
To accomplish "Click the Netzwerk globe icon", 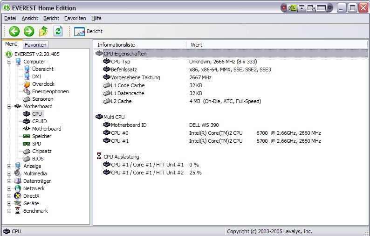I will pyautogui.click(x=18, y=188).
